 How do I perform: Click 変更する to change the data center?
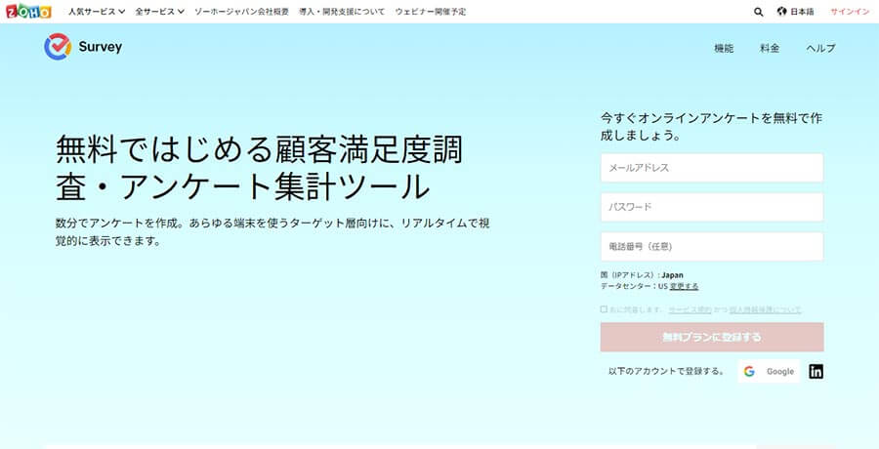[x=683, y=286]
